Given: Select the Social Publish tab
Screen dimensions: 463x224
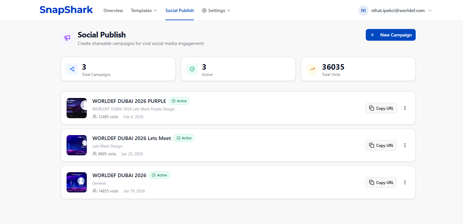Looking at the screenshot, I should tap(179, 10).
